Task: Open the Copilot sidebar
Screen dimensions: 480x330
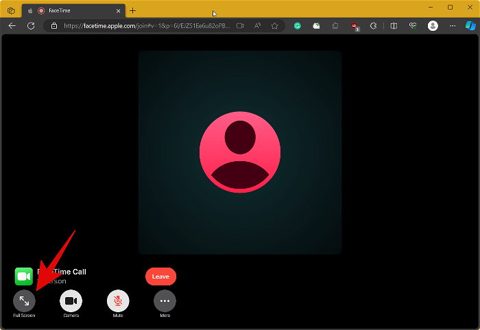Action: (x=470, y=26)
